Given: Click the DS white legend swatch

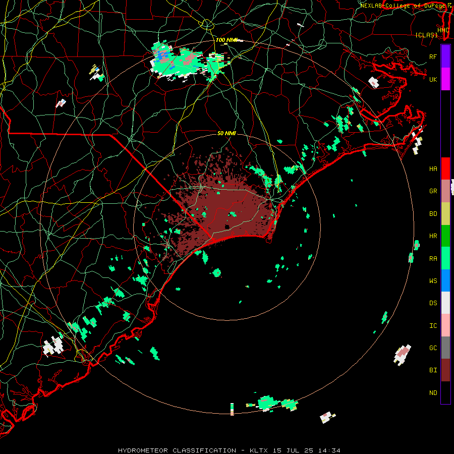Looking at the screenshot, I should click(x=445, y=303).
